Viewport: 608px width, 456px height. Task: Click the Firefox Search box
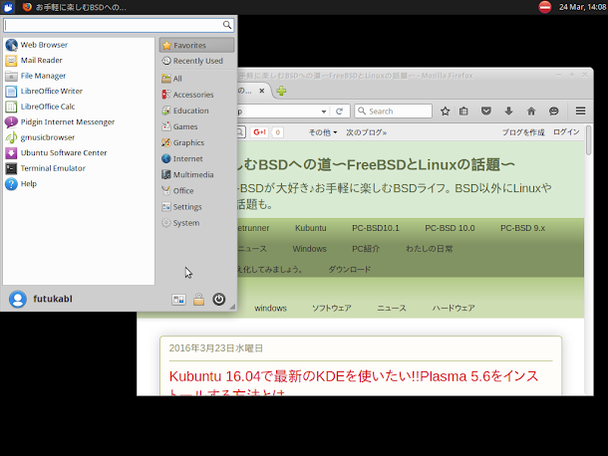tap(393, 112)
